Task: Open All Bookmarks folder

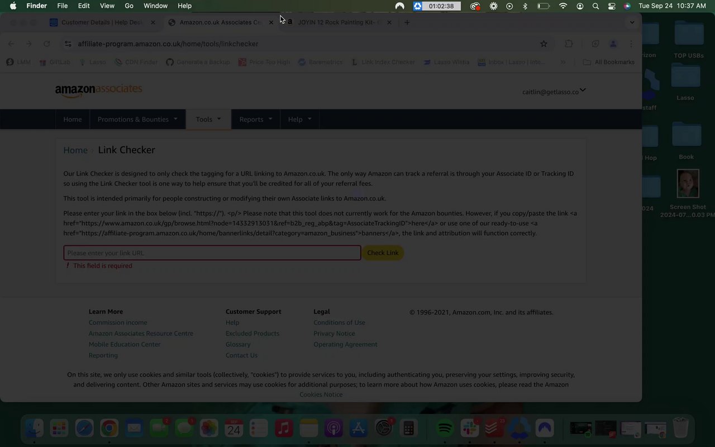Action: click(609, 62)
